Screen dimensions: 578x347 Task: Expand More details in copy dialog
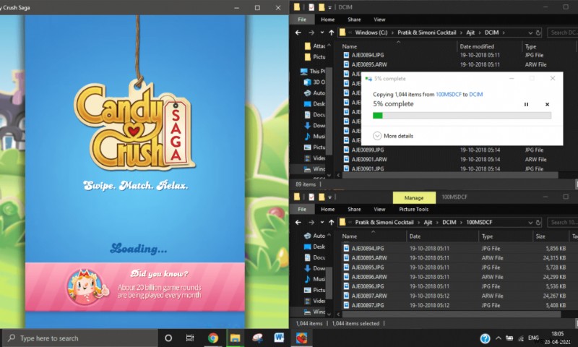(x=394, y=136)
